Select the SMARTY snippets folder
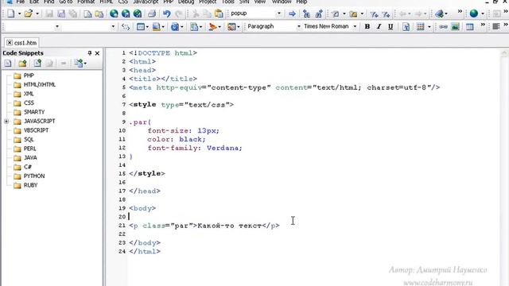Image resolution: width=509 pixels, height=286 pixels. click(34, 112)
